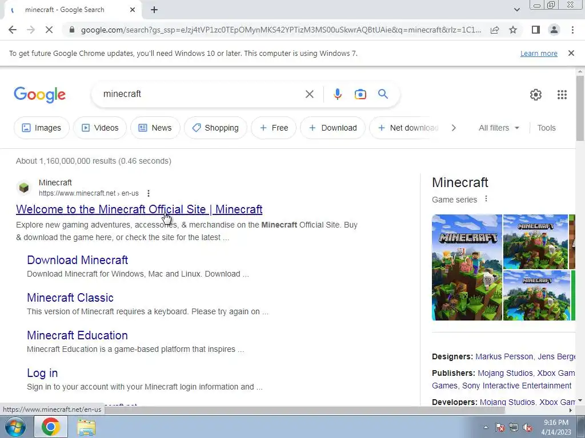Open the taskbar clock and date

[x=556, y=427]
